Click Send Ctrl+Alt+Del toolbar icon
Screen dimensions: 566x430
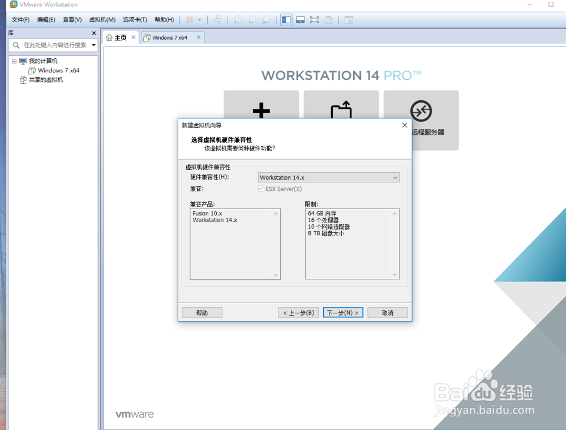(x=218, y=20)
